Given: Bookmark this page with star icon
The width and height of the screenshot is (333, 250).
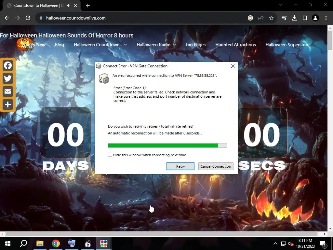Looking at the screenshot, I should coord(271,18).
